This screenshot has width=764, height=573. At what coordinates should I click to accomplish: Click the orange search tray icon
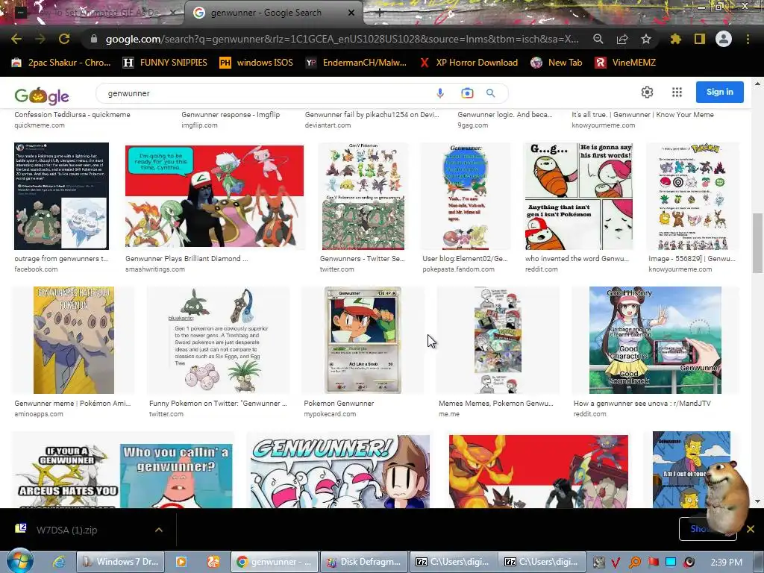(x=635, y=563)
